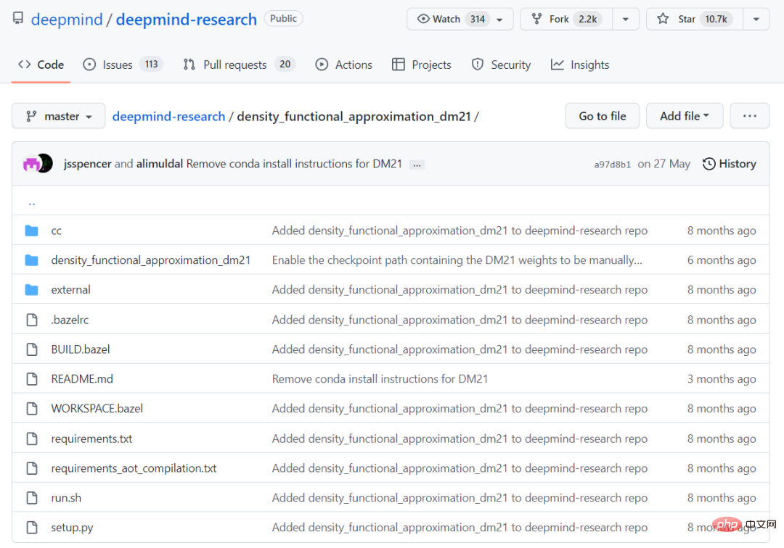Open the cc folder
The image size is (784, 548).
[x=56, y=231]
